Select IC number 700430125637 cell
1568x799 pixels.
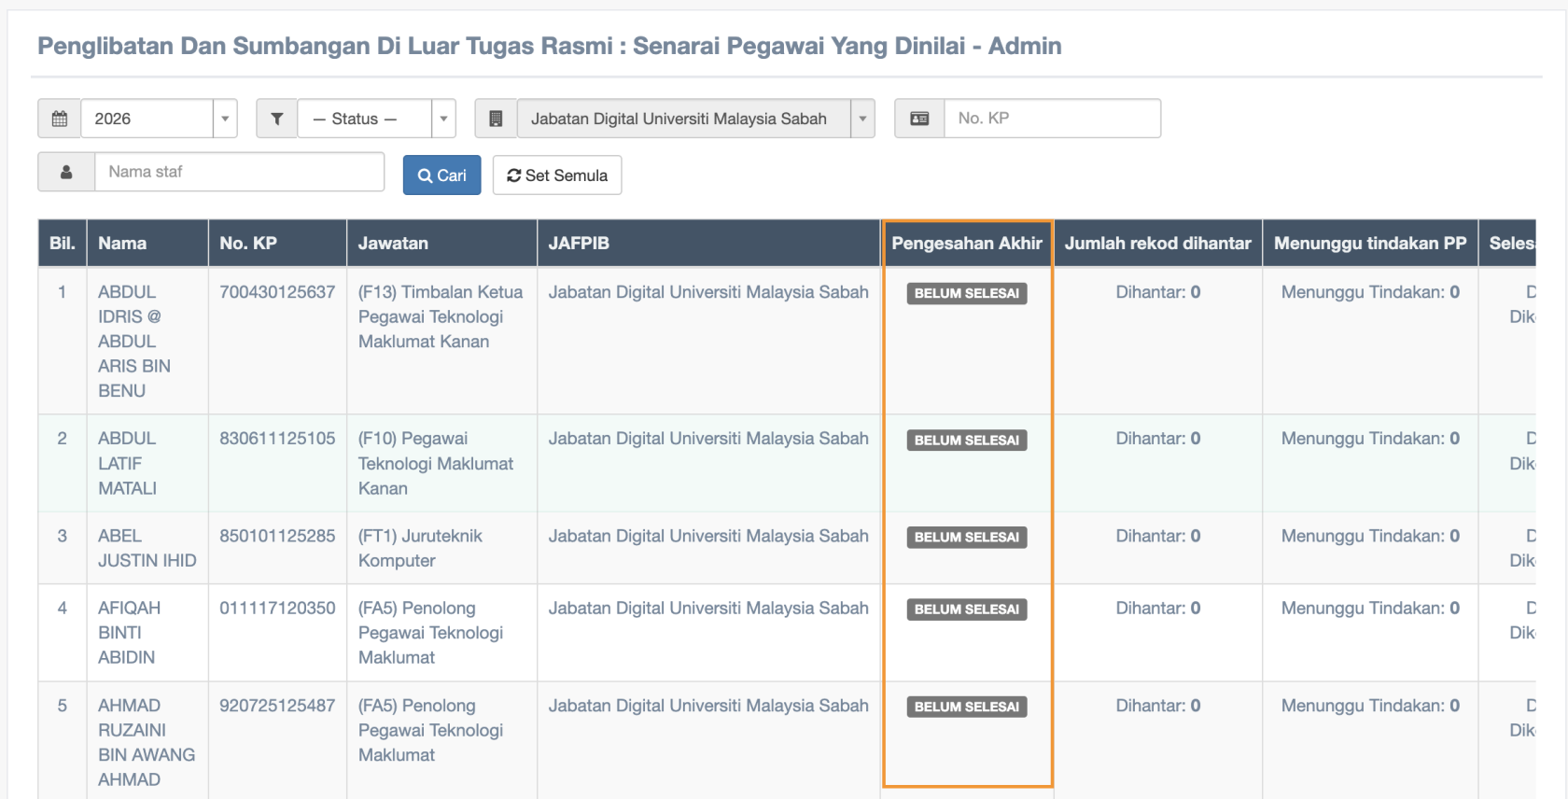[x=277, y=292]
